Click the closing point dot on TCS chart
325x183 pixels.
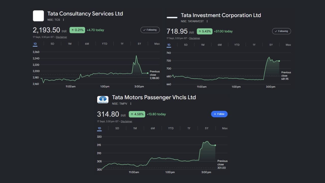(x=148, y=73)
